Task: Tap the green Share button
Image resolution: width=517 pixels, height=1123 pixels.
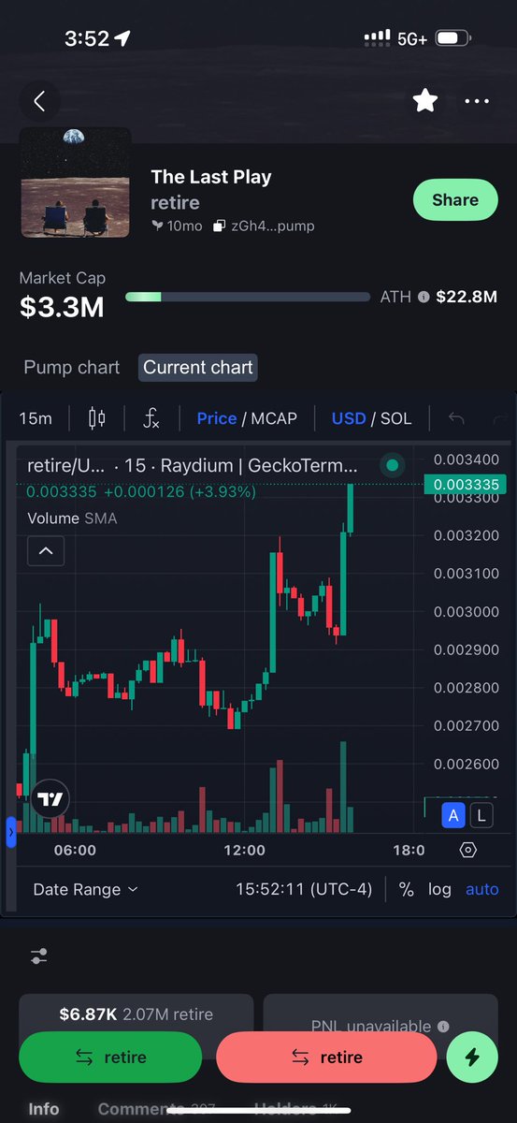Action: [455, 200]
